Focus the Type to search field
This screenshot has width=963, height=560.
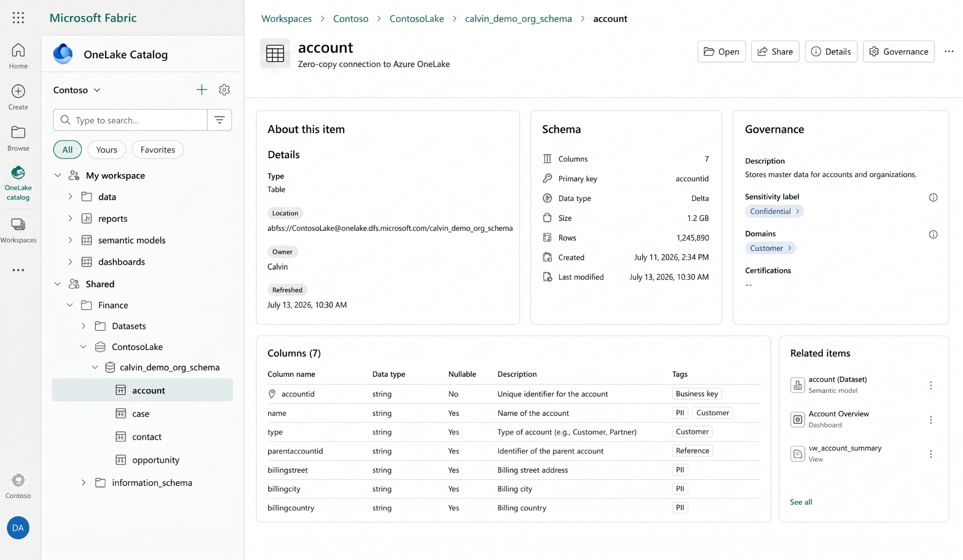[130, 120]
